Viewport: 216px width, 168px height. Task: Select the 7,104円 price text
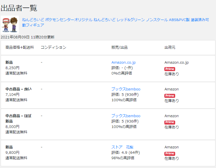click(x=12, y=95)
